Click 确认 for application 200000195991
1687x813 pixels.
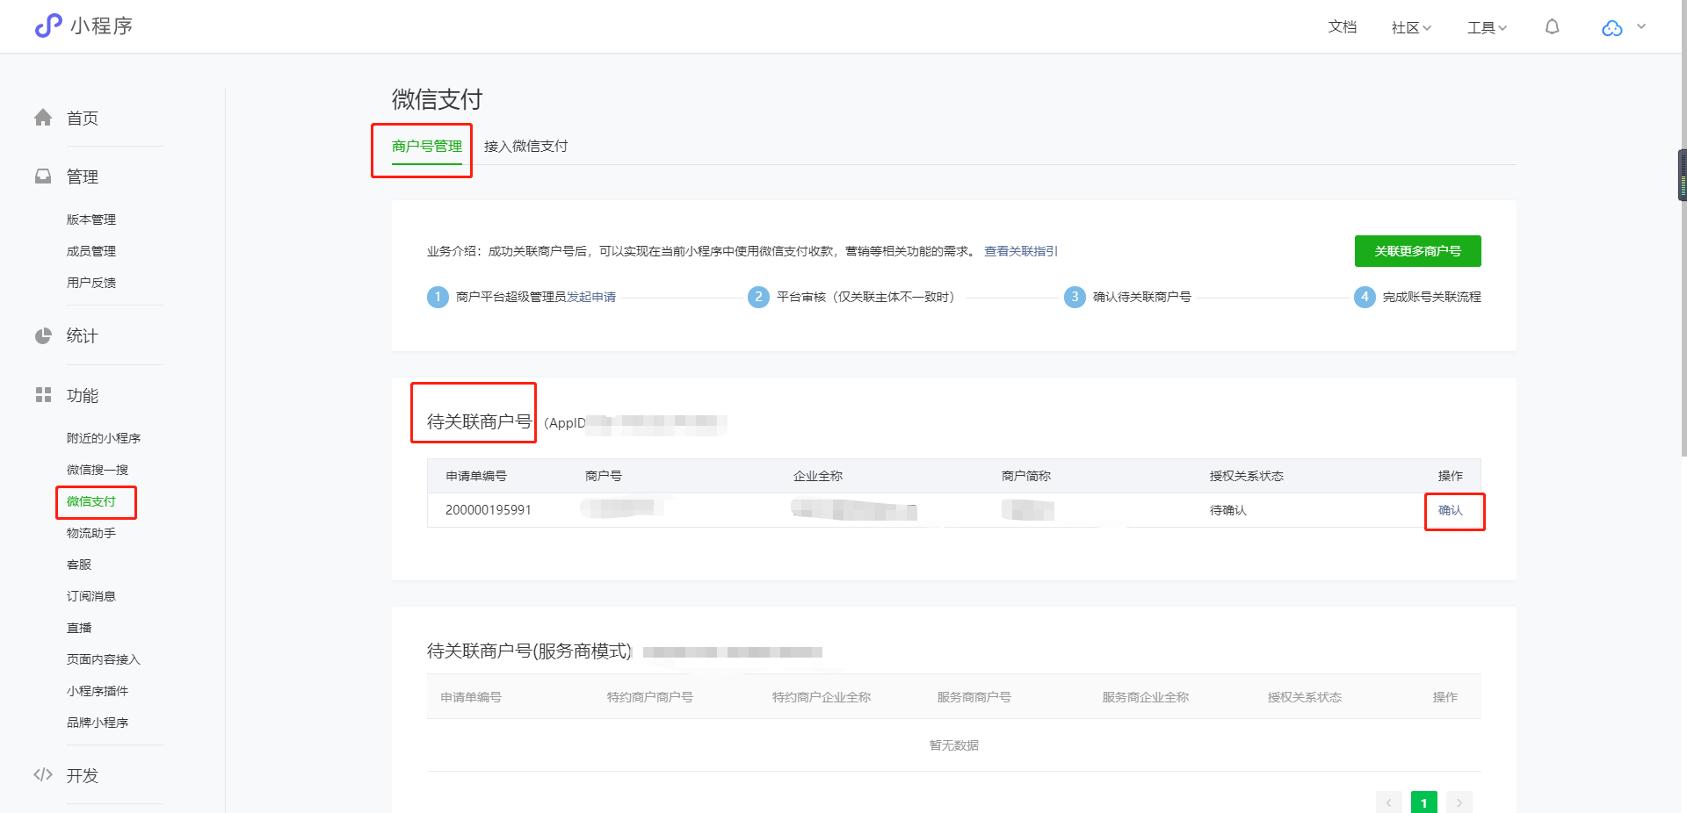pos(1450,510)
